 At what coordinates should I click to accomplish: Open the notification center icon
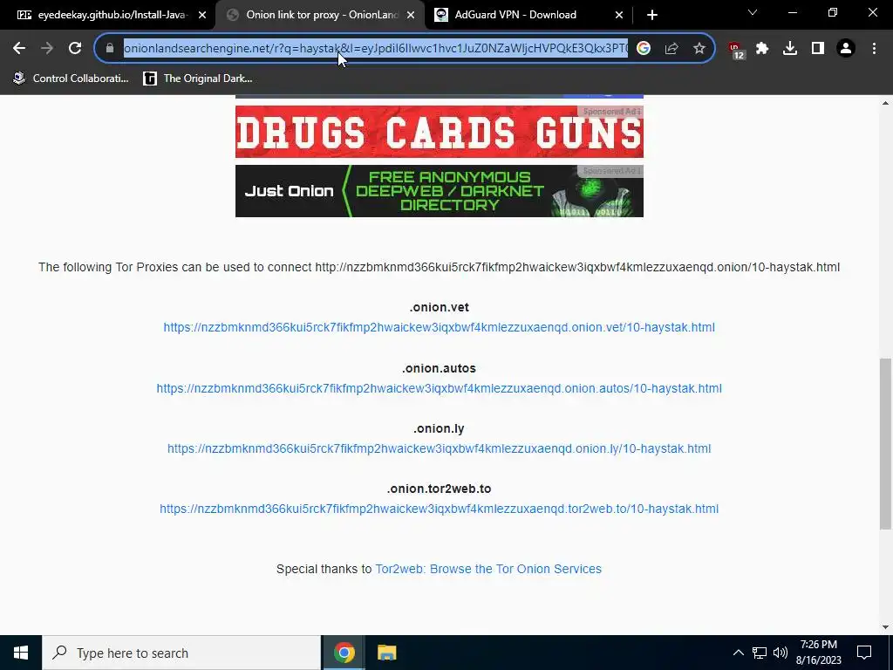click(864, 653)
